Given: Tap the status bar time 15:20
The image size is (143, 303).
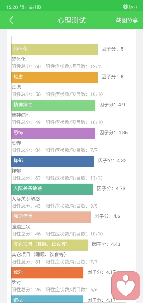Looking at the screenshot, I should (12, 7).
